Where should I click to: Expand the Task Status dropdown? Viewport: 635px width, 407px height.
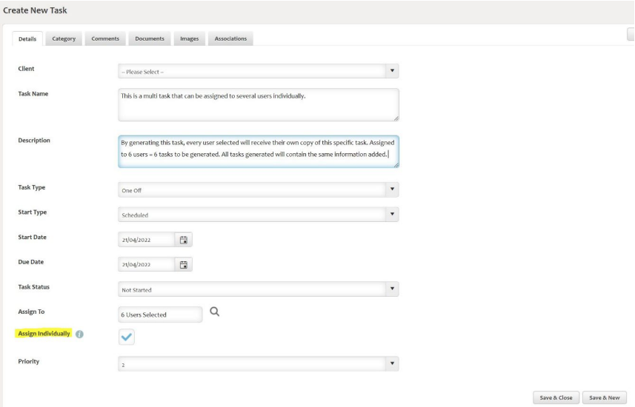259,289
